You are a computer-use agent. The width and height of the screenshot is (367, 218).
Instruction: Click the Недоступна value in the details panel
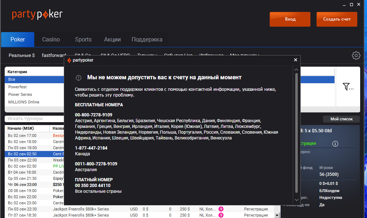[331, 197]
